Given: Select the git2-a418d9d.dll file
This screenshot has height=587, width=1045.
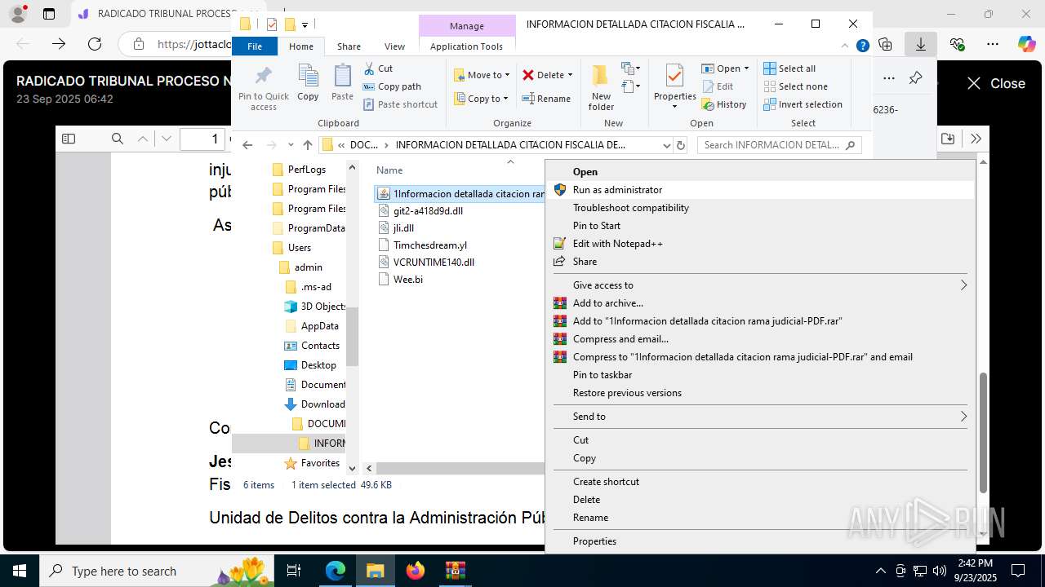Looking at the screenshot, I should point(428,211).
